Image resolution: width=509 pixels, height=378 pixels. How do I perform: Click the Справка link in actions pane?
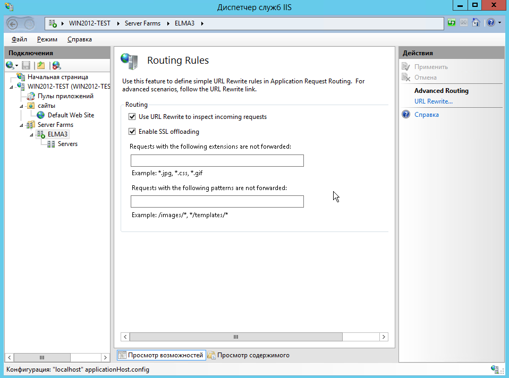pos(426,115)
